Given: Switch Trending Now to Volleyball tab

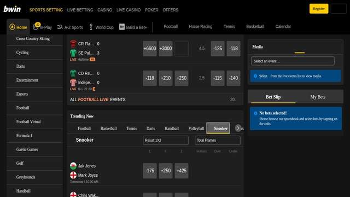Looking at the screenshot, I should [x=196, y=129].
